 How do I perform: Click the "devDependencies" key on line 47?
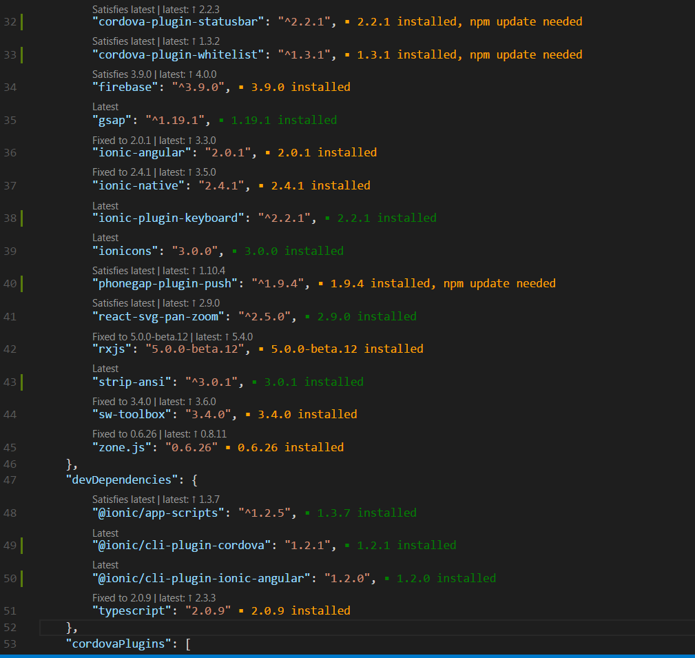pos(122,480)
